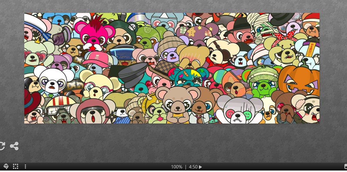The width and height of the screenshot is (347, 172).
Task: Start the 4:50 puzzle timer
Action: [x=195, y=167]
